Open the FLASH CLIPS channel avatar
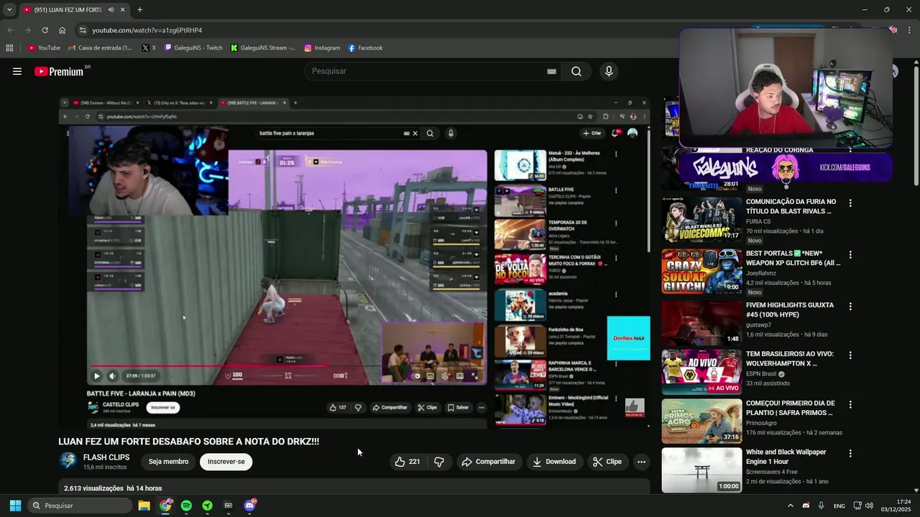 click(68, 461)
